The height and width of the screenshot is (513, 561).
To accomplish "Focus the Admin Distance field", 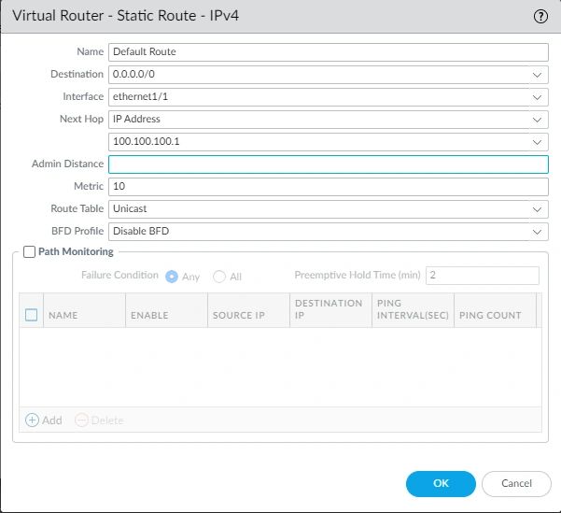I will [328, 164].
